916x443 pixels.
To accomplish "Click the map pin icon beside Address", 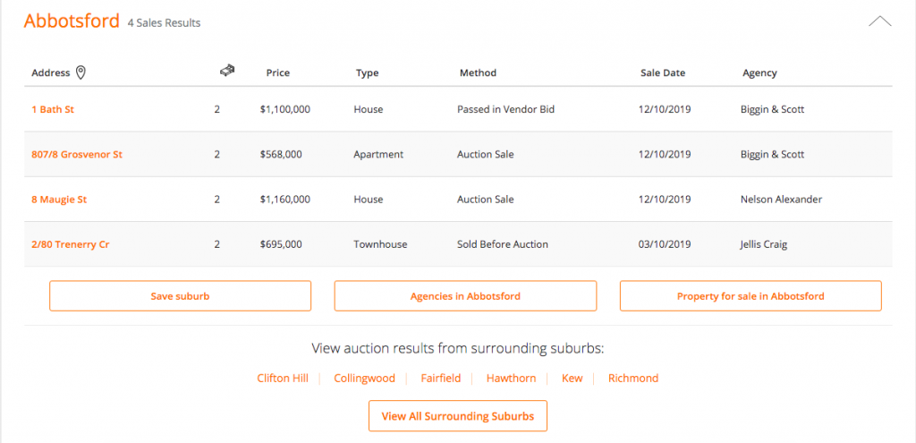I will (81, 72).
